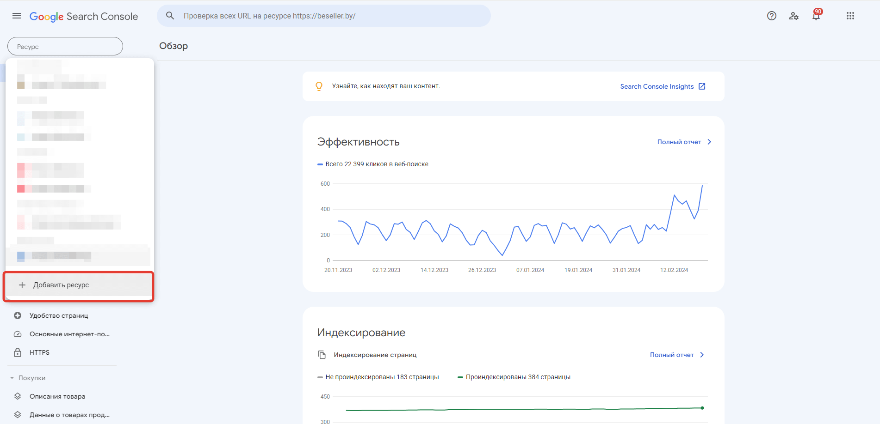Open notifications bell with 90 badge
The image size is (880, 424).
pyautogui.click(x=817, y=15)
